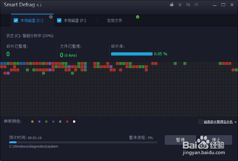The image size is (238, 161).
Task: Select the white map color swatch
Action: coord(74,122)
